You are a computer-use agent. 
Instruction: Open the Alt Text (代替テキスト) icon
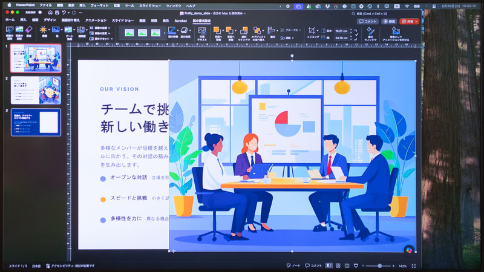202,31
